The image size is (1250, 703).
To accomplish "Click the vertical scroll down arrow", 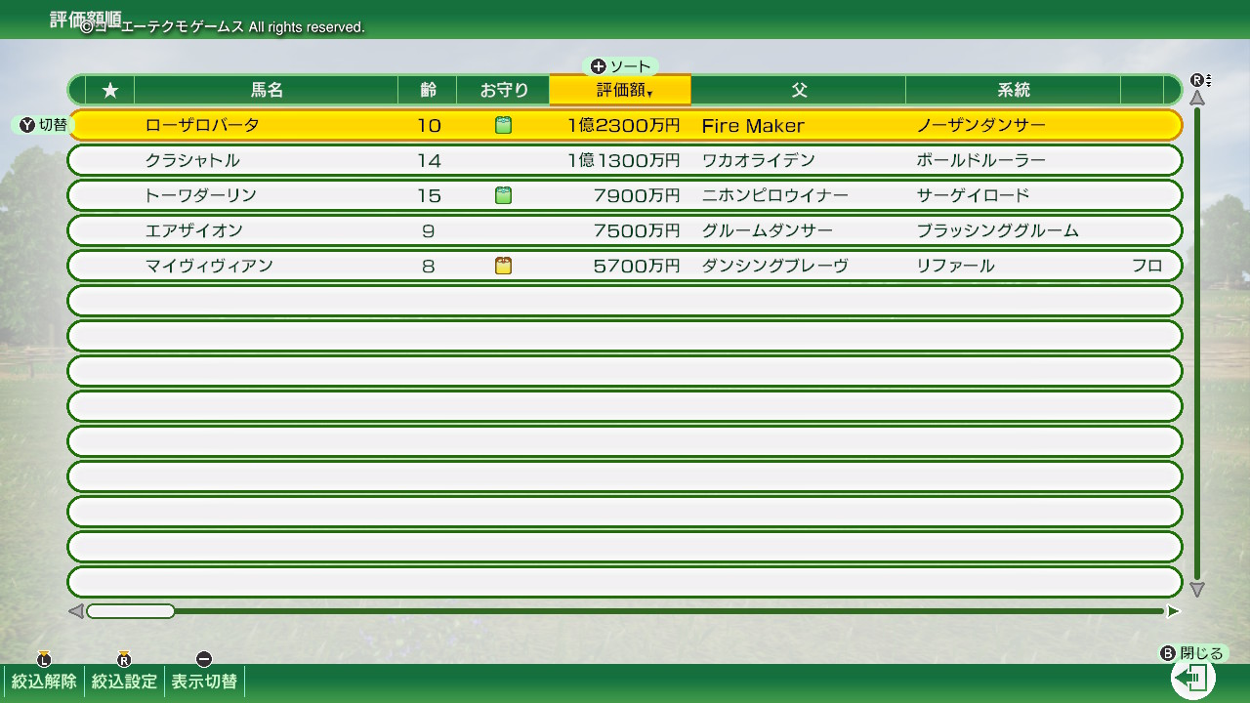I will (x=1197, y=590).
